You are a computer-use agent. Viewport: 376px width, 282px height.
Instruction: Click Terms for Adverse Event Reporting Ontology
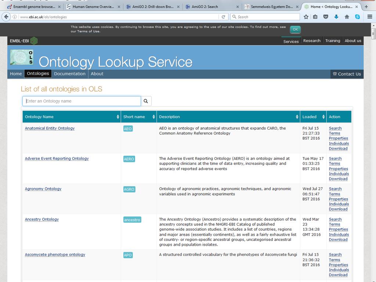(335, 163)
